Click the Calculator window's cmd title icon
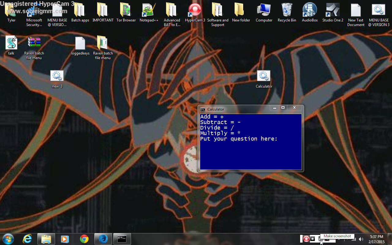Image resolution: width=392 pixels, height=245 pixels. tap(202, 109)
